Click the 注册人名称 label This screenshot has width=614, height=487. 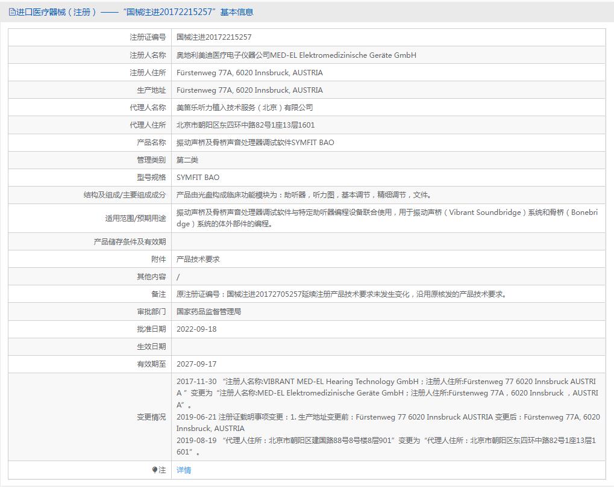pos(148,55)
